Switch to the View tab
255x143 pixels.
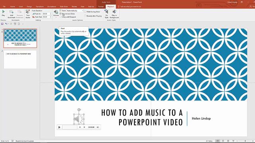point(82,7)
